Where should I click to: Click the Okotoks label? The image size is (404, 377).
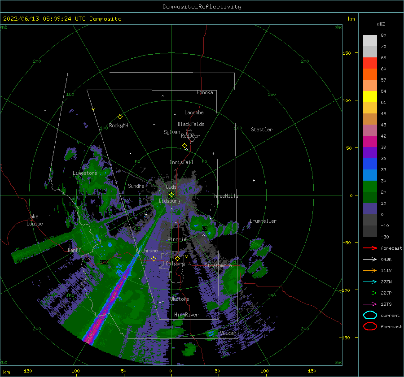point(180,299)
